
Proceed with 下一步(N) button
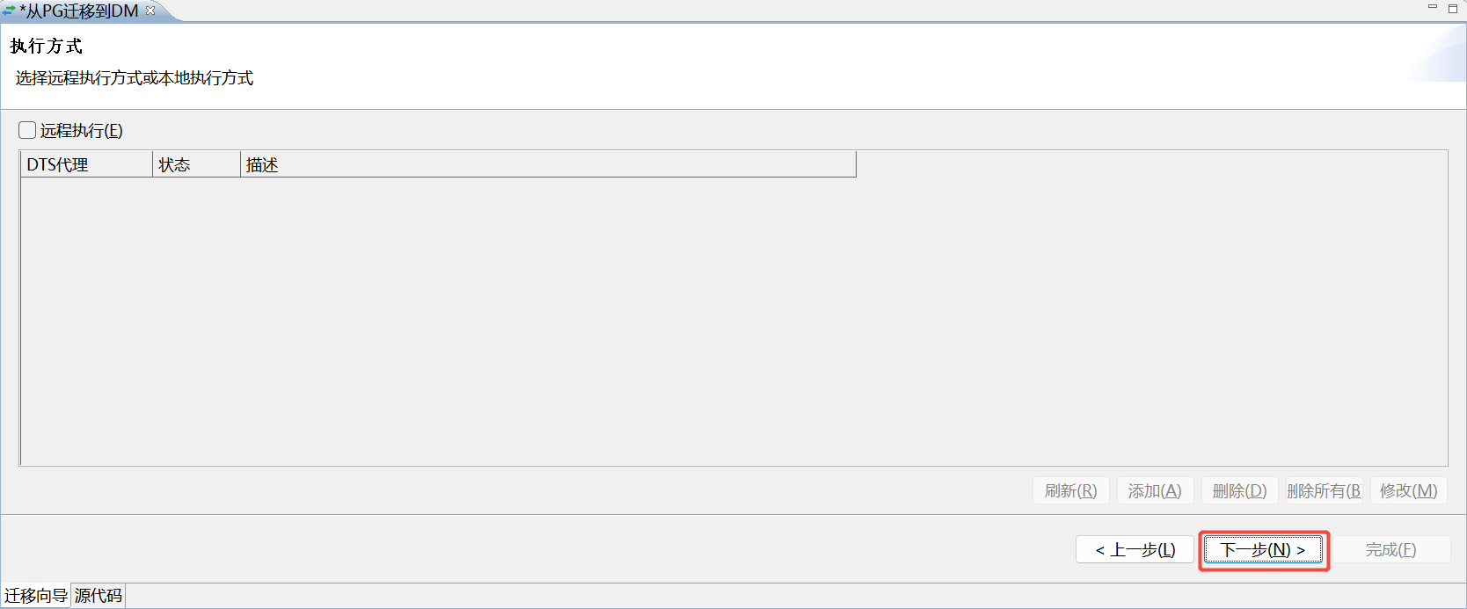[1263, 549]
